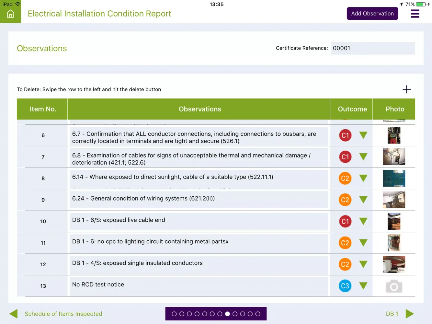The image size is (432, 324).
Task: Edit 'No RCD test notice' observation
Action: tap(199, 286)
